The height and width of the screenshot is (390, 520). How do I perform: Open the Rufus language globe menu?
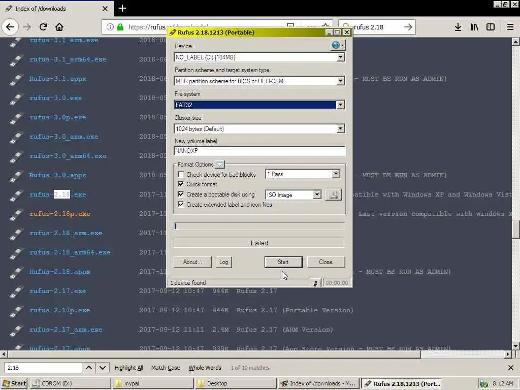tap(338, 45)
